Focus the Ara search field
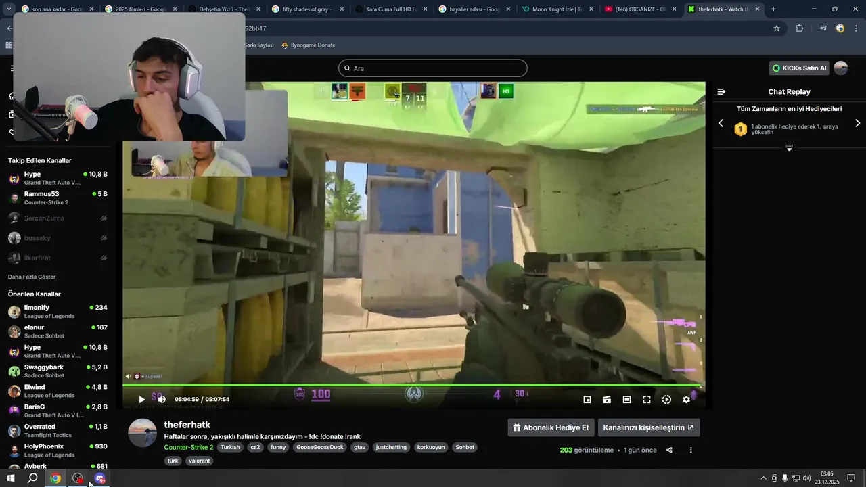 click(433, 68)
